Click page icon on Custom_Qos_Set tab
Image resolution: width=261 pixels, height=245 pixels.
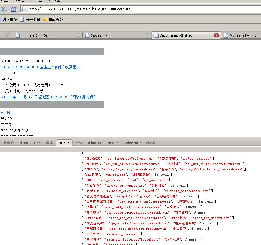point(18,35)
